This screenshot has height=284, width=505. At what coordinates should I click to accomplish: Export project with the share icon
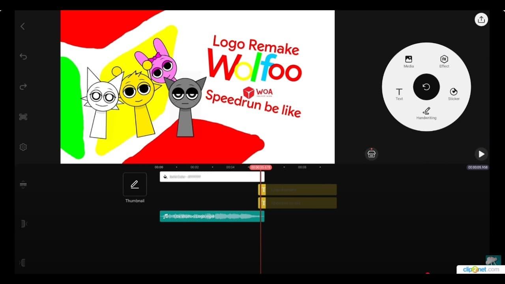coord(481,19)
